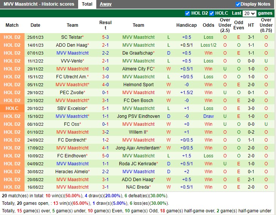Click the 3-2 result against Willem II

click(x=105, y=132)
